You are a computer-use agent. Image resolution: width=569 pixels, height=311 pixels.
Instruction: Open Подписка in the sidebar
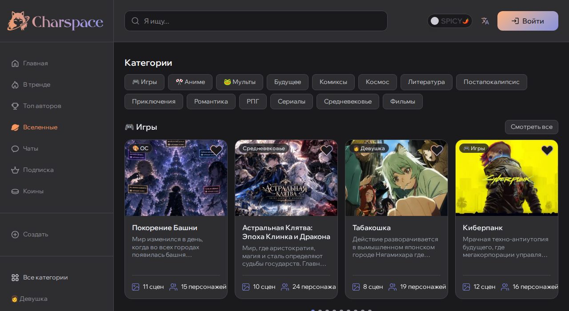pos(32,170)
